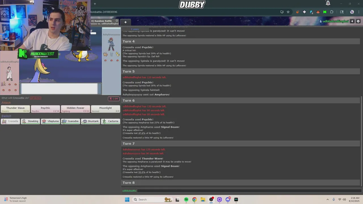
Task: Open the purple circle app on taskbar
Action: pos(219,199)
